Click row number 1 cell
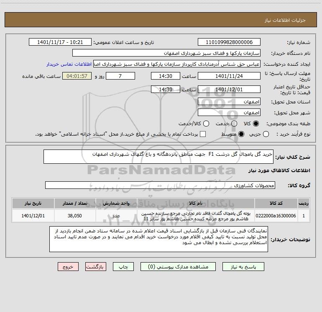This screenshot has height=312, width=322. pos(304,216)
